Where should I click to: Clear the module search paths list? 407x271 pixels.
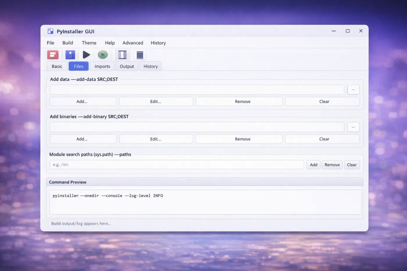[x=352, y=165]
